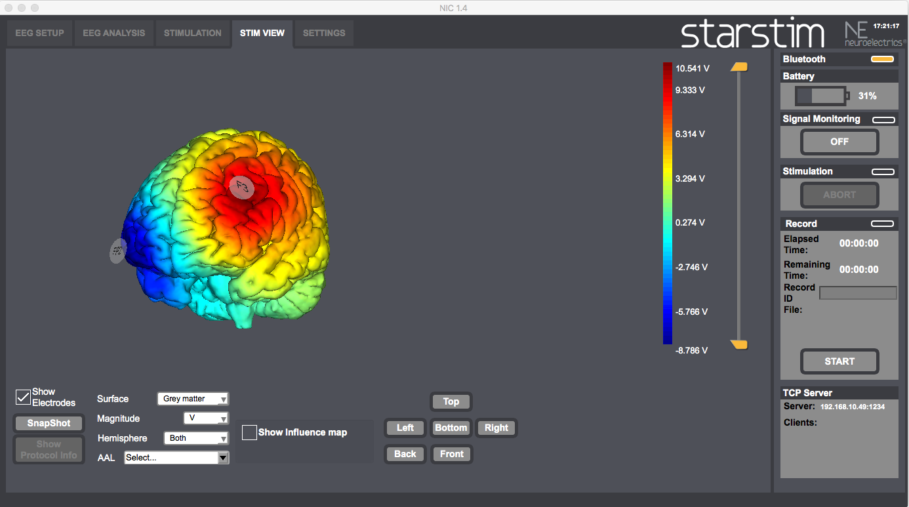The image size is (909, 507).
Task: Click the Show Protocol Info button
Action: [x=49, y=450]
